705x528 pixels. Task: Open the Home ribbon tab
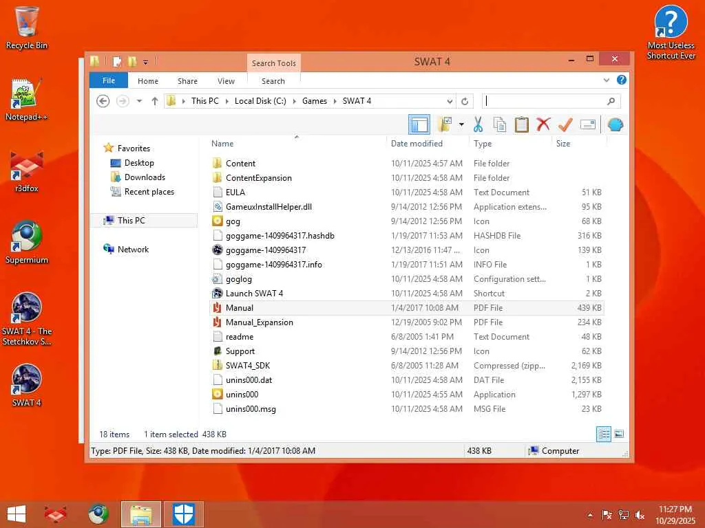(148, 81)
